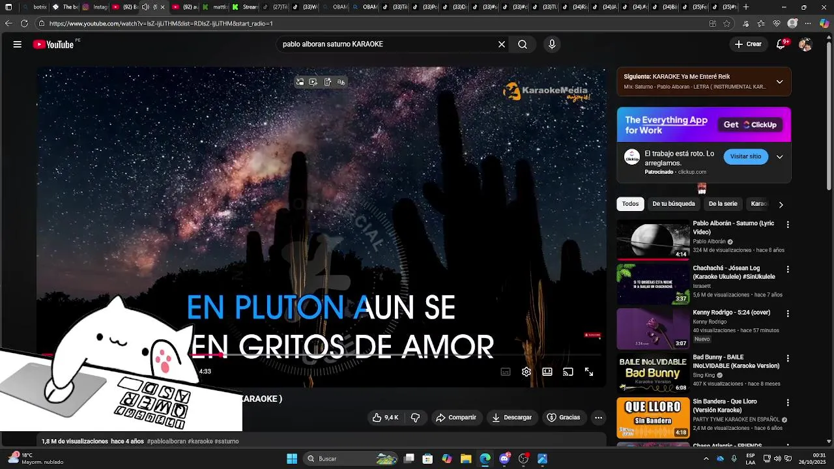Focus the YouTube search input field

tap(387, 44)
